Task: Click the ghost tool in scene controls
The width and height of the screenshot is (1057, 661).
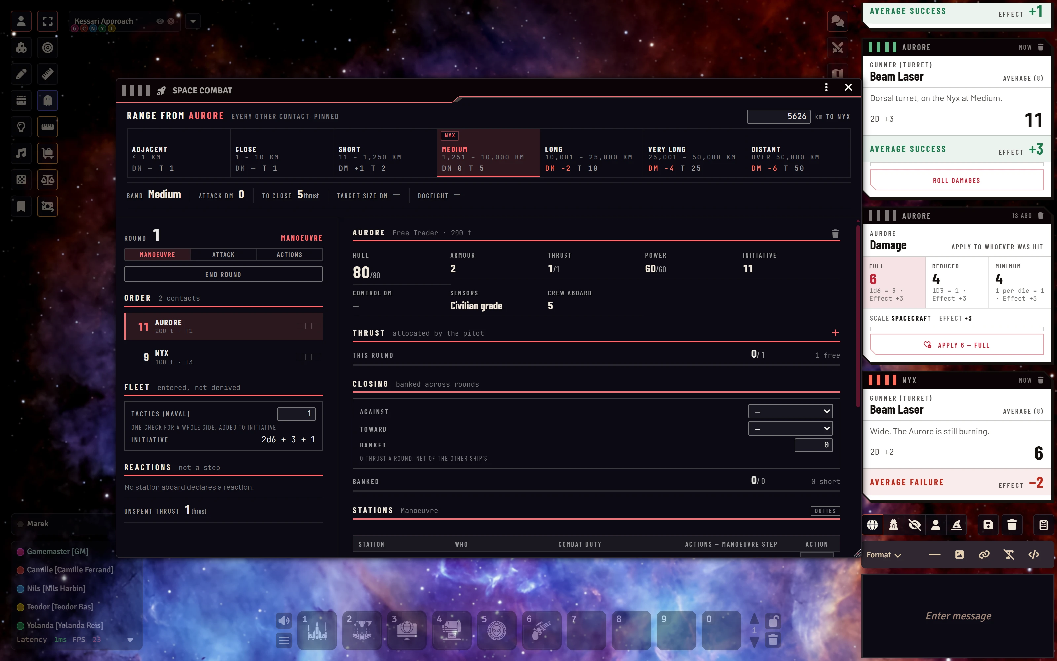Action: pyautogui.click(x=48, y=100)
